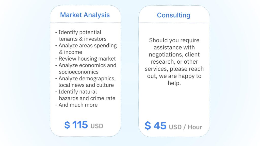This screenshot has height=146, width=260.
Task: Click the 'Review housing market' bullet
Action: 85,59
